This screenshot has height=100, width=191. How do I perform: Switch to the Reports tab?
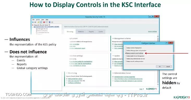coord(91,32)
